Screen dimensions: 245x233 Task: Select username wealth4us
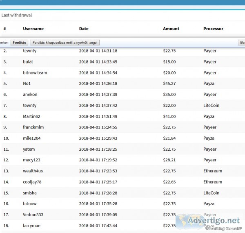click(x=33, y=171)
